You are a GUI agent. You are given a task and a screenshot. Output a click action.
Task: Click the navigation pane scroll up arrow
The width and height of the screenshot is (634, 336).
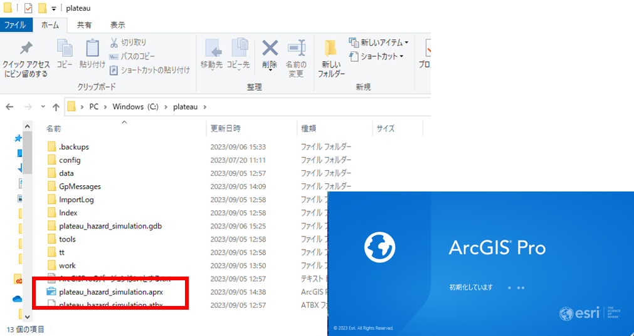[x=28, y=126]
